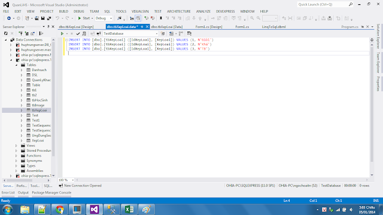Open the FILE menu
This screenshot has height=215, width=383.
(x=6, y=11)
